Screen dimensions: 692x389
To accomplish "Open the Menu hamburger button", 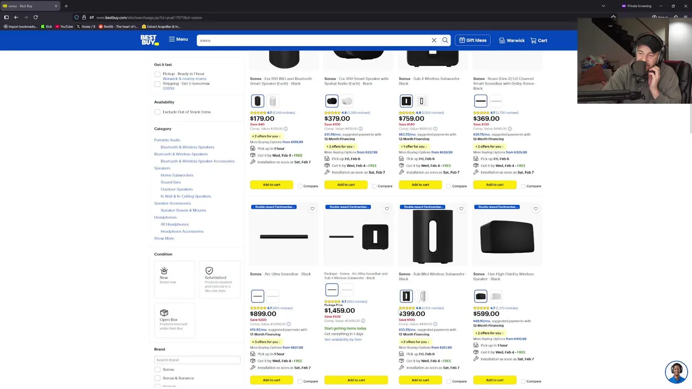I will [x=178, y=39].
